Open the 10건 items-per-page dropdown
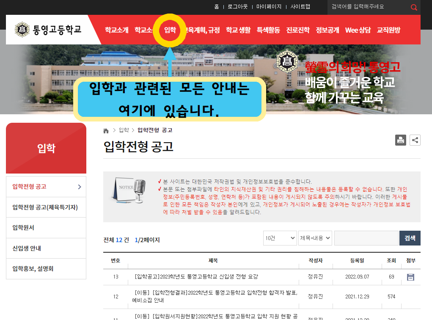432x320 pixels. (x=280, y=238)
